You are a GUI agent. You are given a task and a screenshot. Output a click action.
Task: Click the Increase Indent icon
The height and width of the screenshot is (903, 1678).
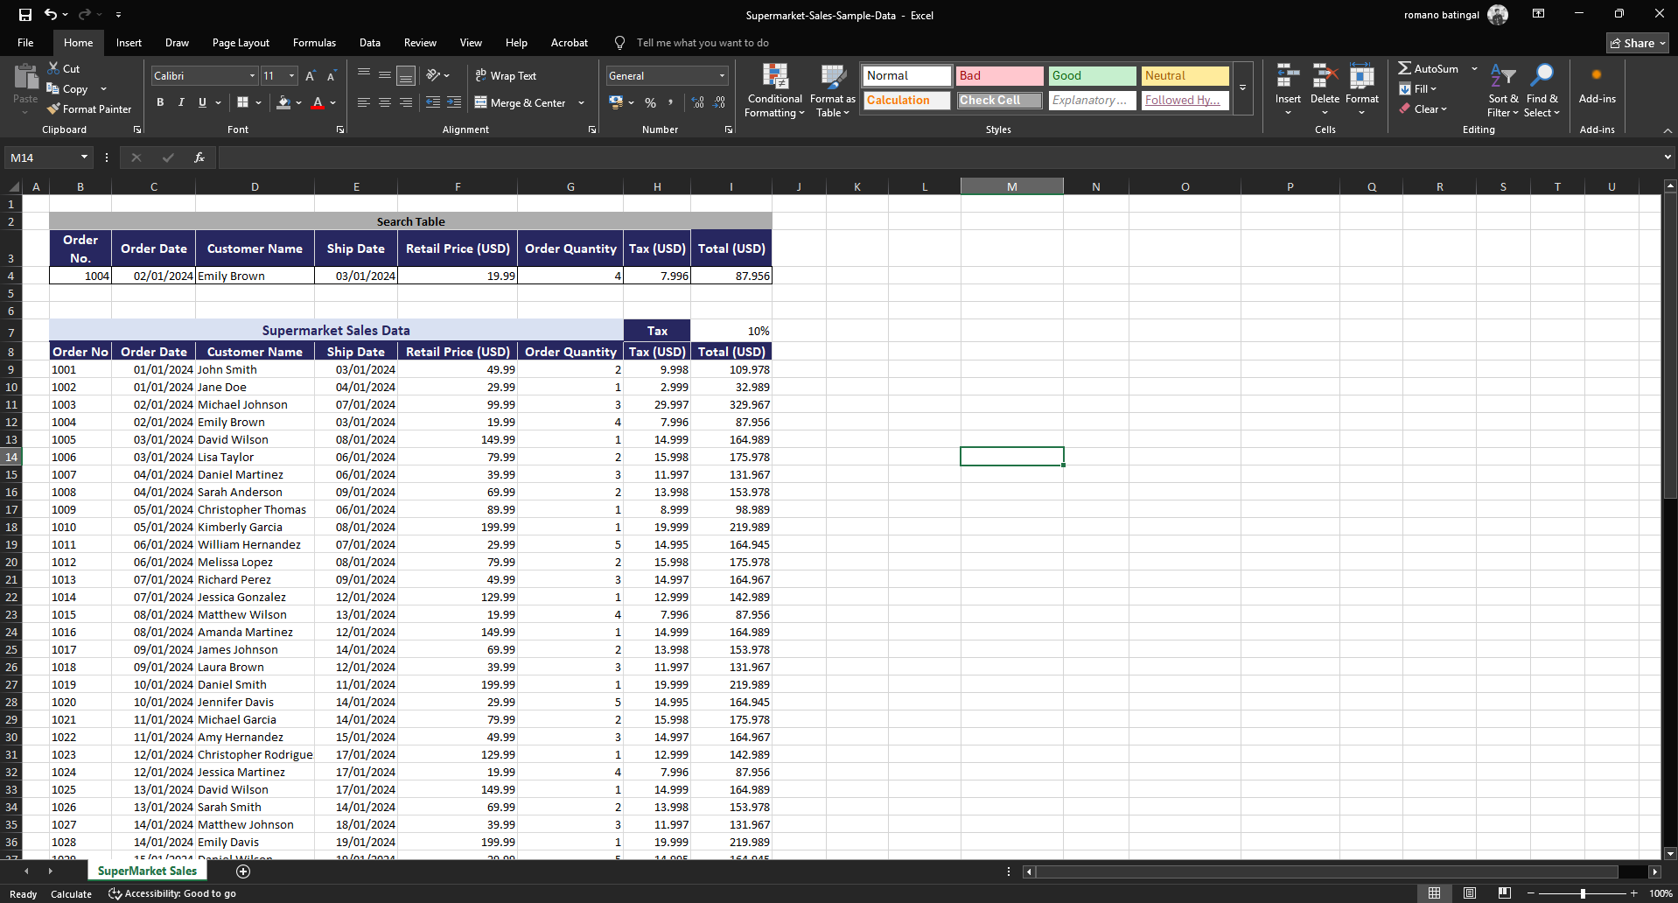(x=454, y=102)
